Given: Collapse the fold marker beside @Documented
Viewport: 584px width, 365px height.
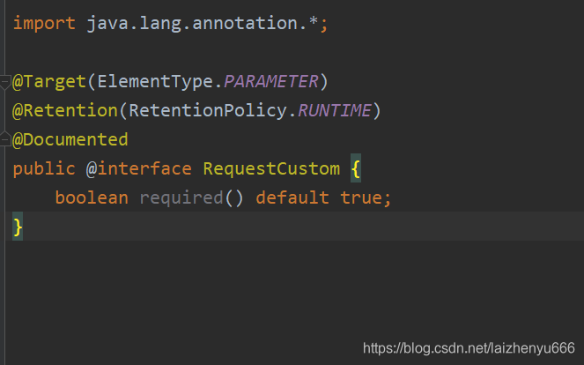Looking at the screenshot, I should (4, 139).
